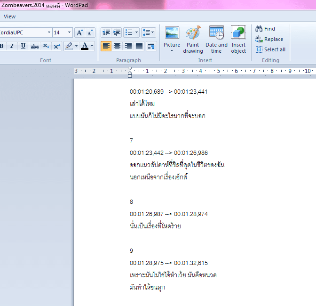Click timestamp line 00:01:28,975
Image resolution: width=316 pixels, height=306 pixels.
coord(169,263)
